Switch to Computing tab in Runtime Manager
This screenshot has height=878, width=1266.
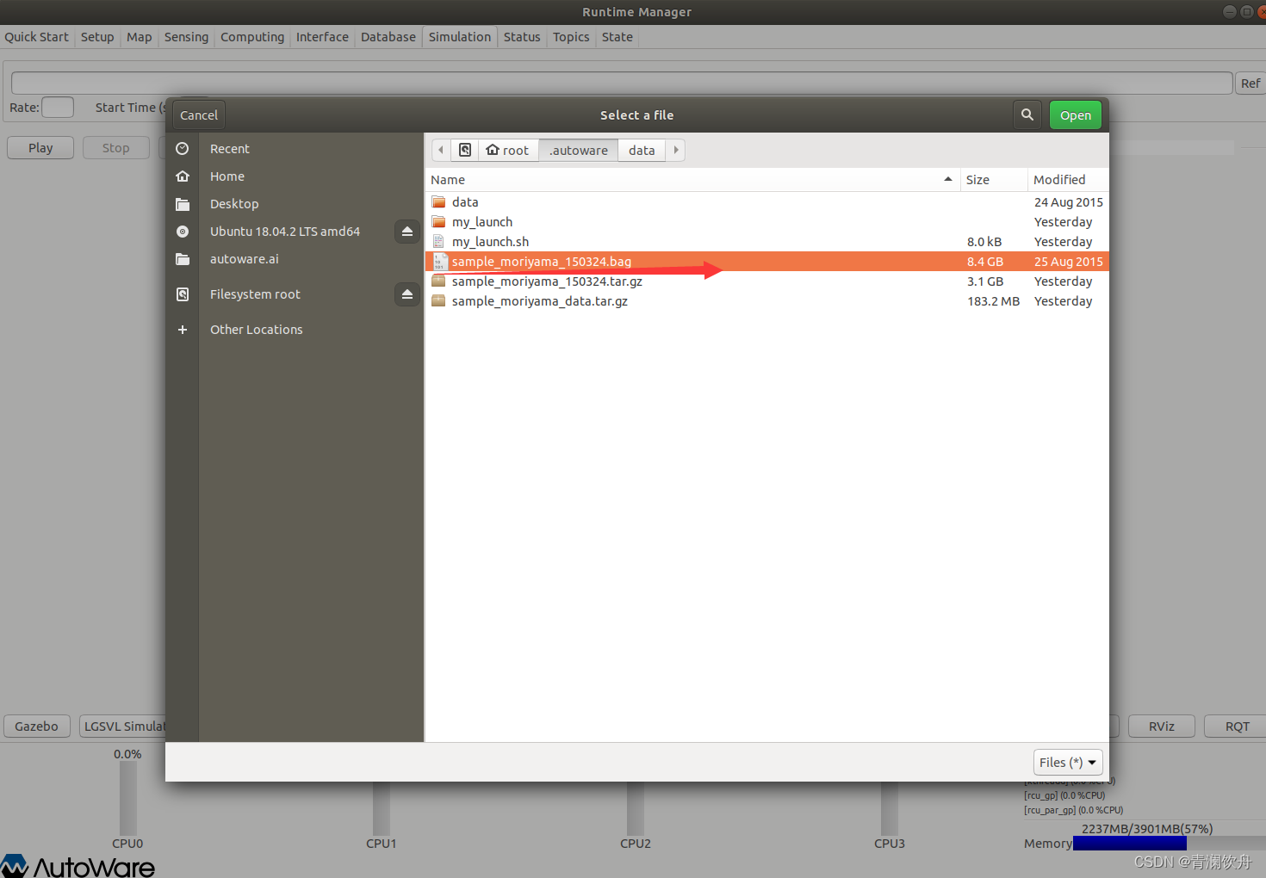(252, 37)
